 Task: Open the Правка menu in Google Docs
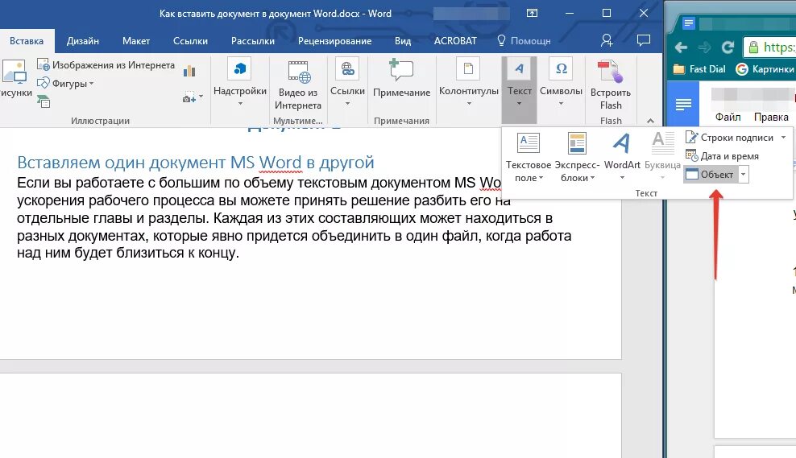[x=771, y=118]
